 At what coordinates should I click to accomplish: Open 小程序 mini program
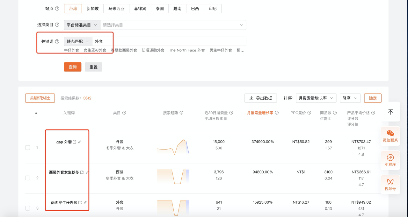point(390,160)
